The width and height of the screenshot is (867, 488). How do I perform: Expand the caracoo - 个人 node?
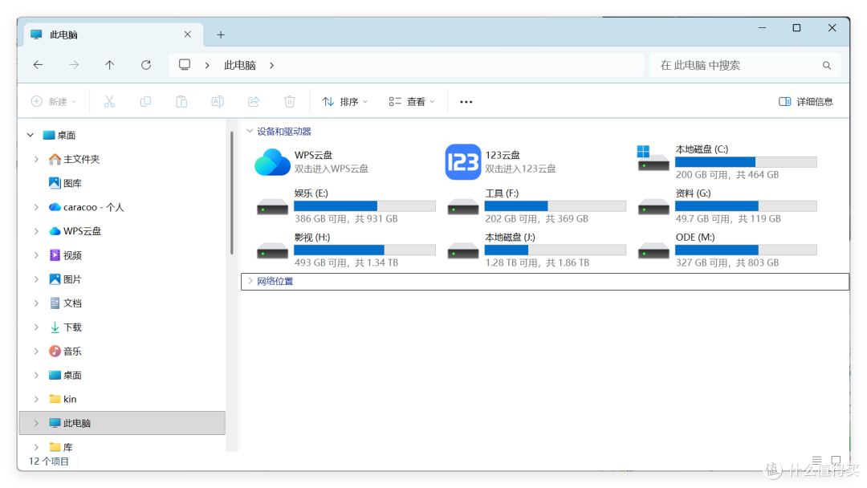point(36,207)
